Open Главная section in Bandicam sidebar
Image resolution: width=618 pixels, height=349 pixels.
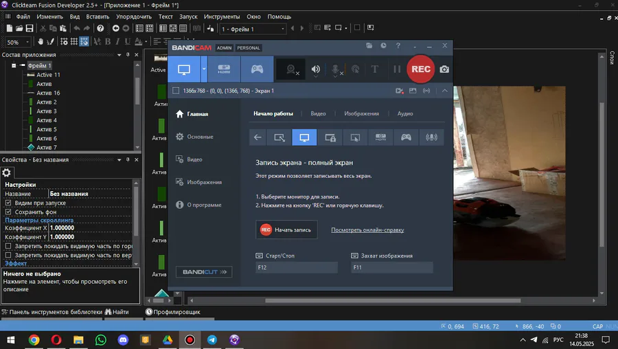[x=192, y=114]
